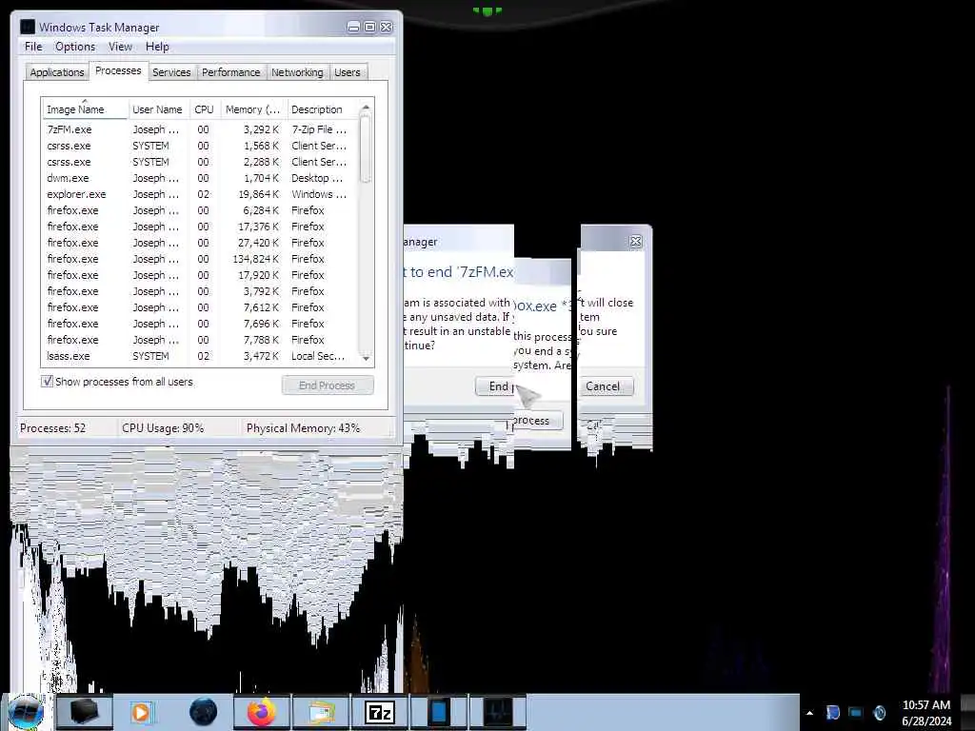Close the end-process confirmation dialog
This screenshot has width=975, height=731.
635,241
